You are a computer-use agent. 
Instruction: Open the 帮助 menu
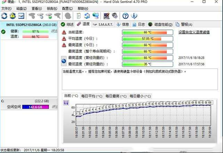[83, 8]
